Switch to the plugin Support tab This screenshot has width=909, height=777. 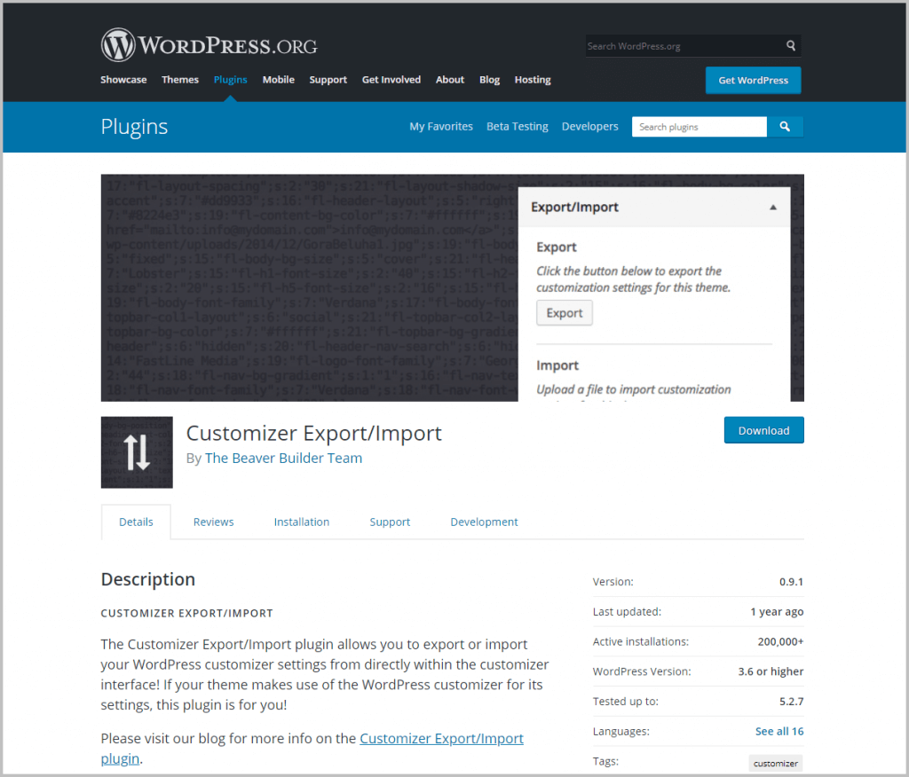pyautogui.click(x=390, y=522)
